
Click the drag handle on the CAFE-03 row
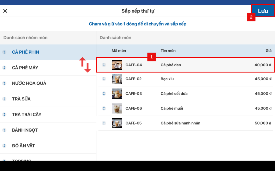click(x=104, y=94)
